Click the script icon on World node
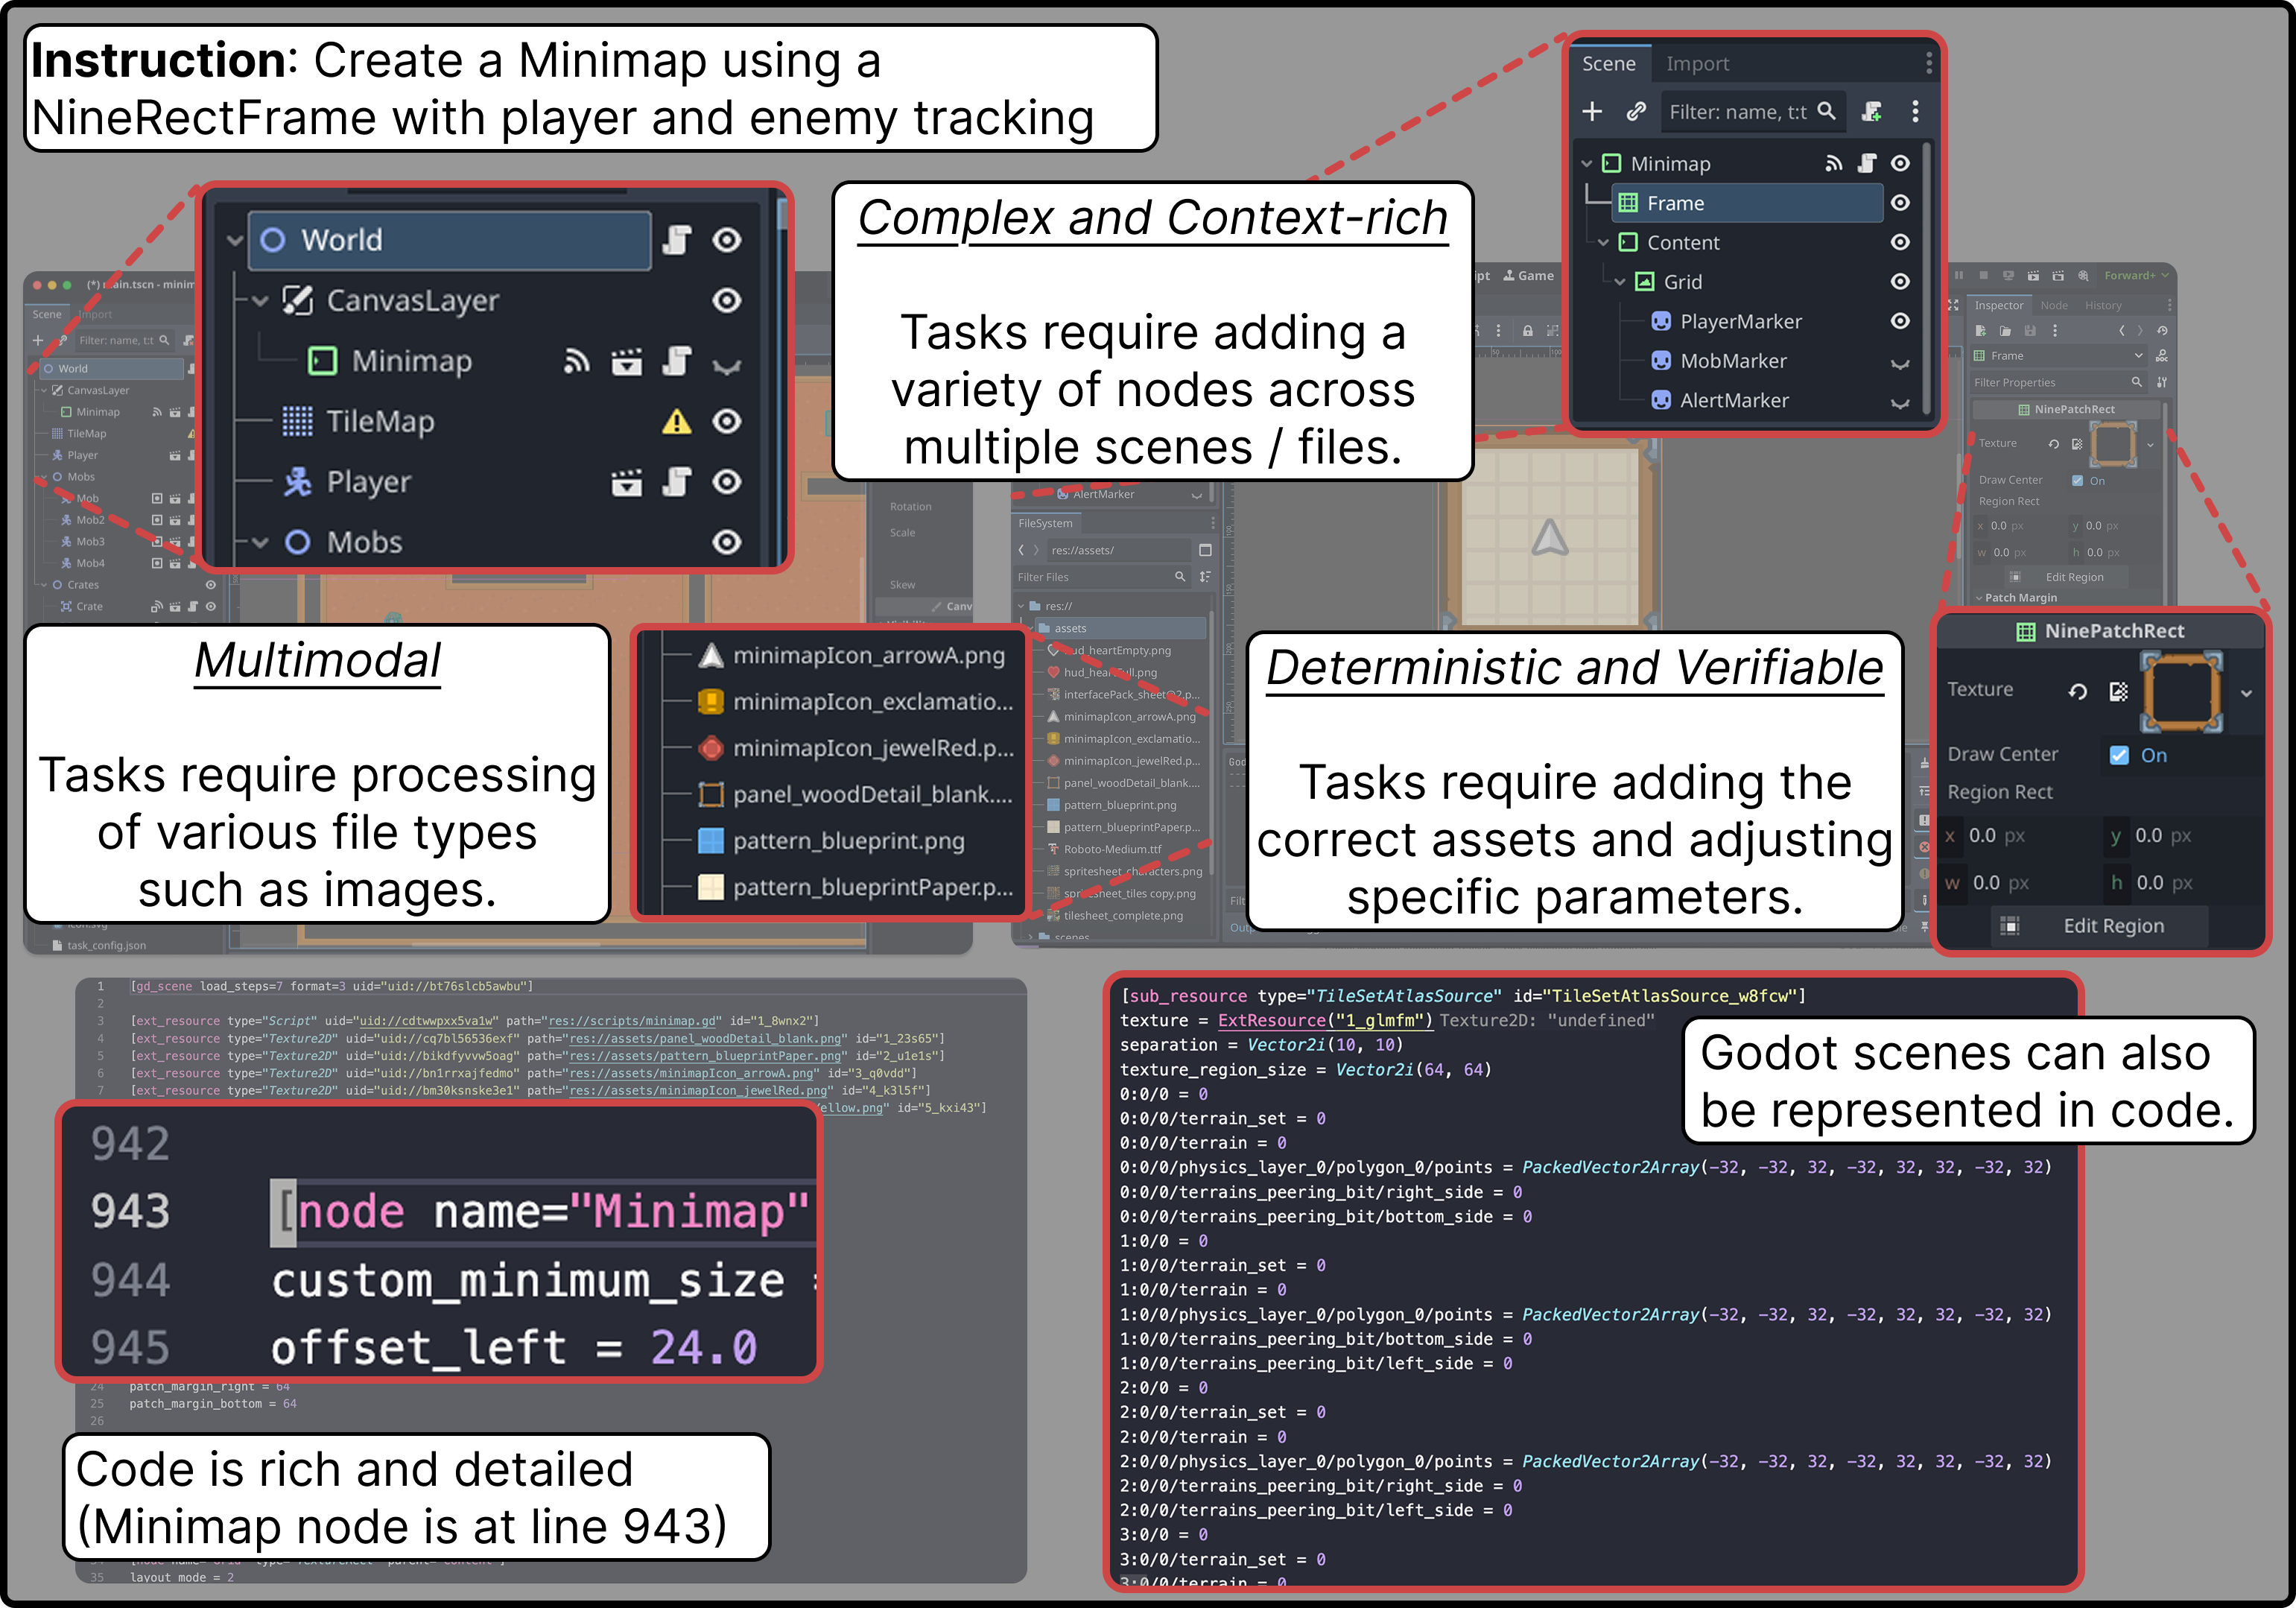Viewport: 2296px width, 1608px height. click(677, 240)
